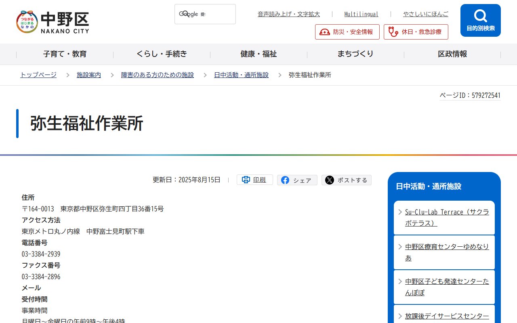
Task: Click the Nakano City logo
Action: (53, 22)
